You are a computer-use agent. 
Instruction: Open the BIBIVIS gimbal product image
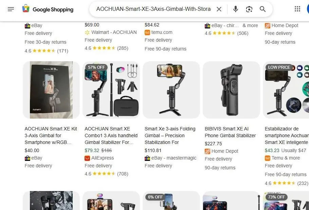[x=231, y=90]
